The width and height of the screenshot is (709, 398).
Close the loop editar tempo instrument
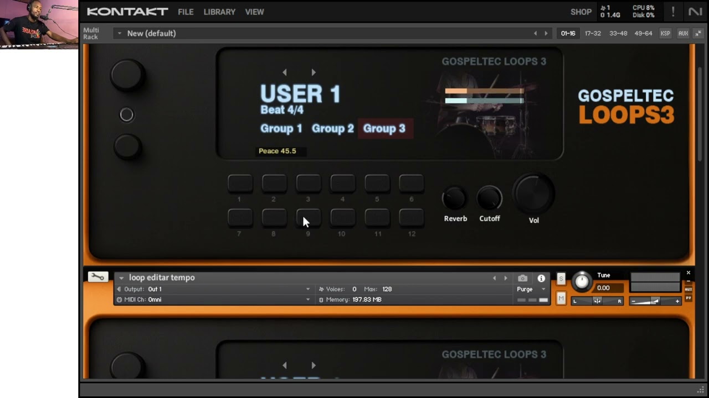click(x=689, y=273)
